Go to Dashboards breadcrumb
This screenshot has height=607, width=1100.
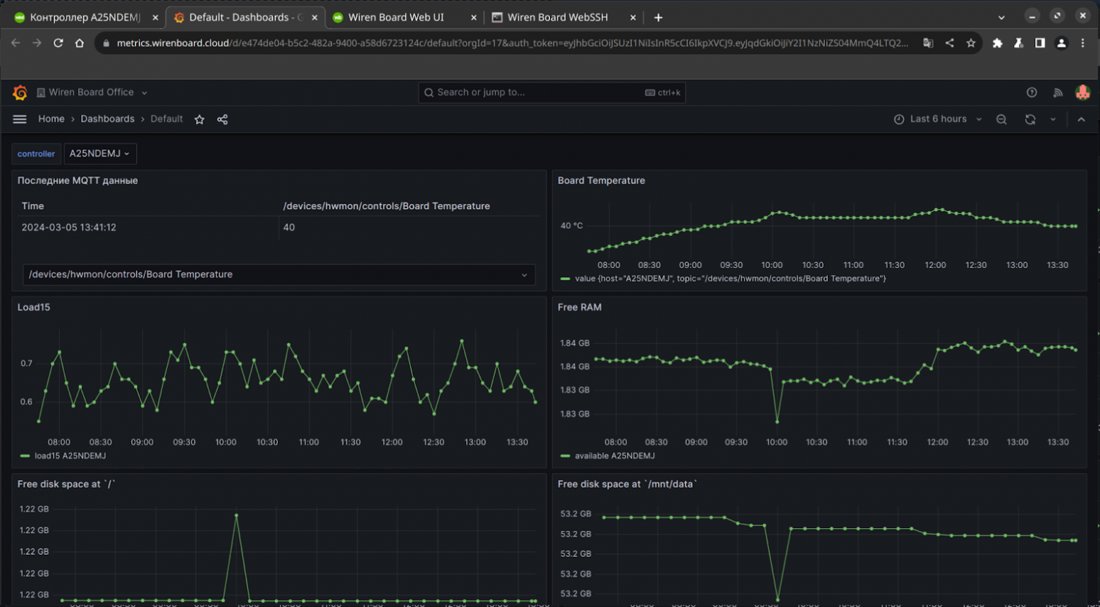(x=107, y=119)
